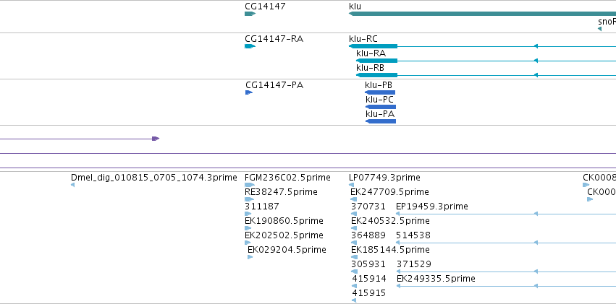Click the snoR gene arrow glyph
Screen dimensions: 616x304
(x=599, y=29)
